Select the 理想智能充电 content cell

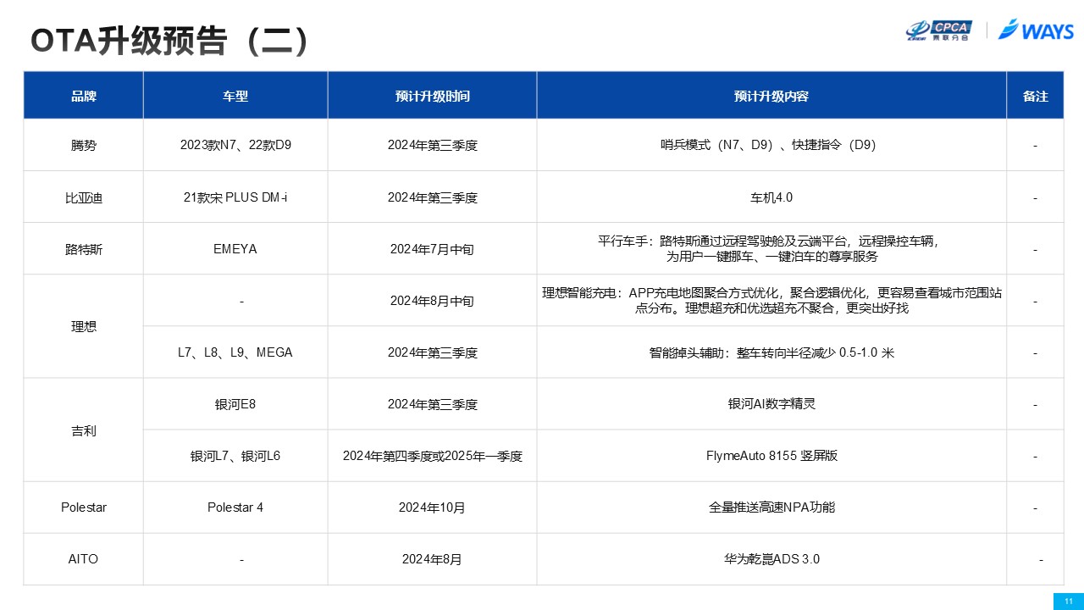772,301
